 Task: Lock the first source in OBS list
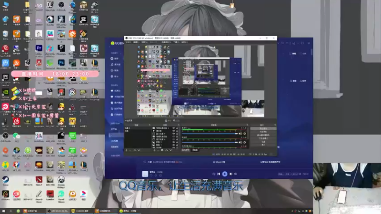(x=177, y=128)
